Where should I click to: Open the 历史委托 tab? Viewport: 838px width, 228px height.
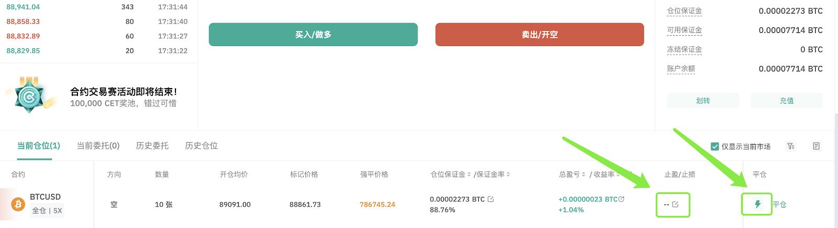pyautogui.click(x=152, y=146)
